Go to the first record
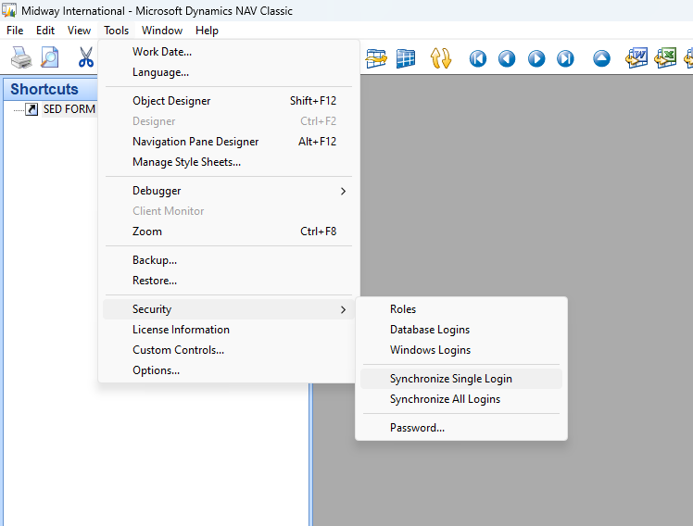The height and width of the screenshot is (526, 693). [x=478, y=58]
